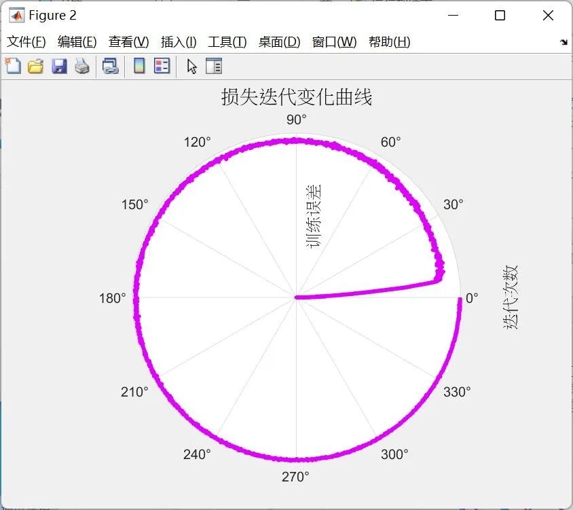Open the 文件(F) menu
Image resolution: width=573 pixels, height=510 pixels.
[26, 41]
